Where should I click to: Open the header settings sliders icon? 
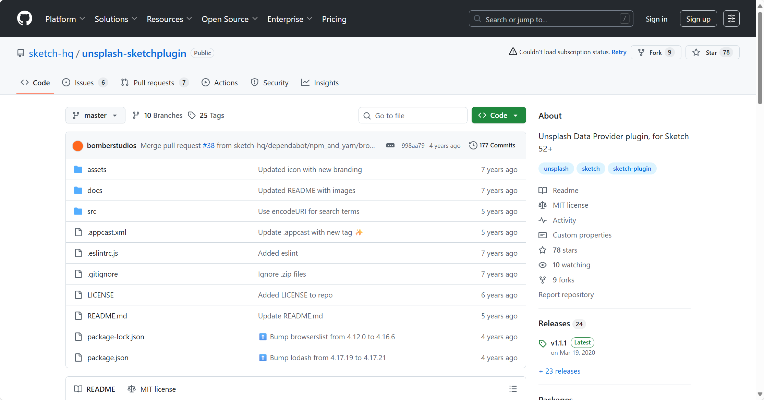coord(731,19)
